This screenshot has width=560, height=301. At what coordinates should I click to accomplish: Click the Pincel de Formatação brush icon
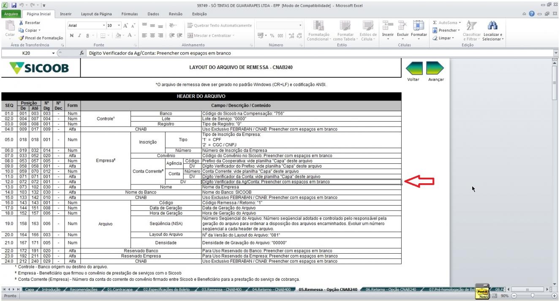click(x=21, y=38)
